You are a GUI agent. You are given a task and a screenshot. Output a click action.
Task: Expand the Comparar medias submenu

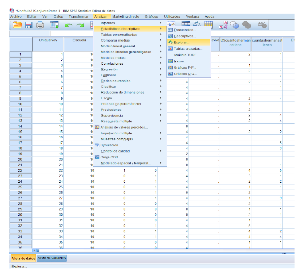tap(115, 40)
